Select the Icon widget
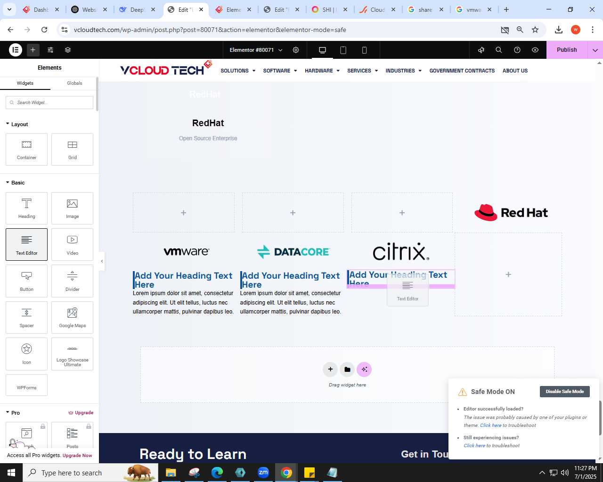The image size is (603, 482). 26,353
